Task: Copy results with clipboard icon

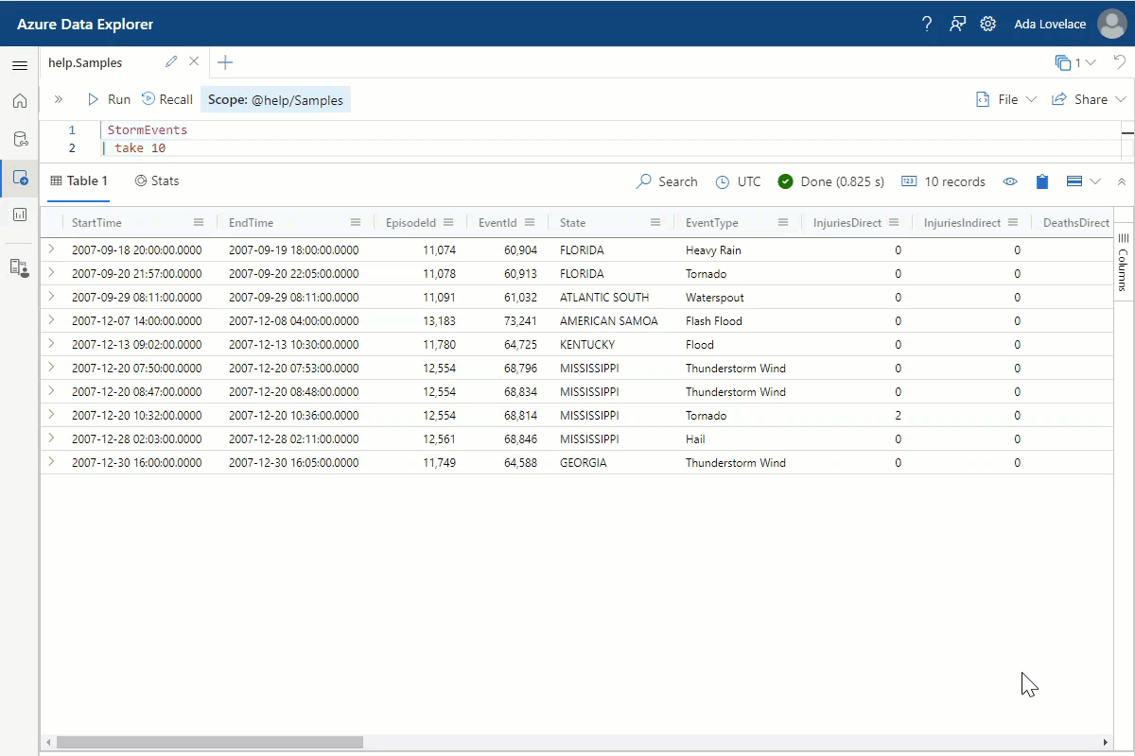Action: click(x=1042, y=181)
